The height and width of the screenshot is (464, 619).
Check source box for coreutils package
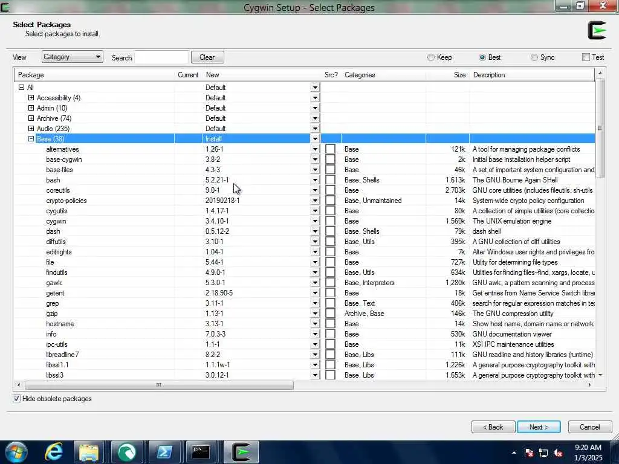(x=331, y=190)
